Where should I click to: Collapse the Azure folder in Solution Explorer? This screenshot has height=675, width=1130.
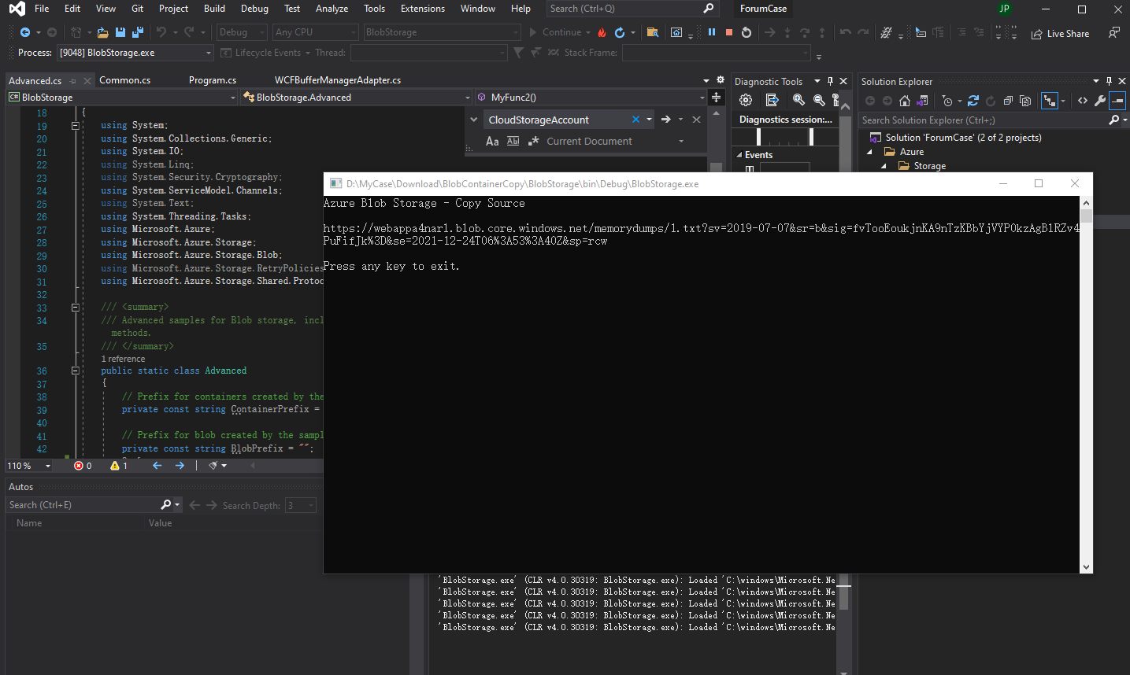pos(869,152)
